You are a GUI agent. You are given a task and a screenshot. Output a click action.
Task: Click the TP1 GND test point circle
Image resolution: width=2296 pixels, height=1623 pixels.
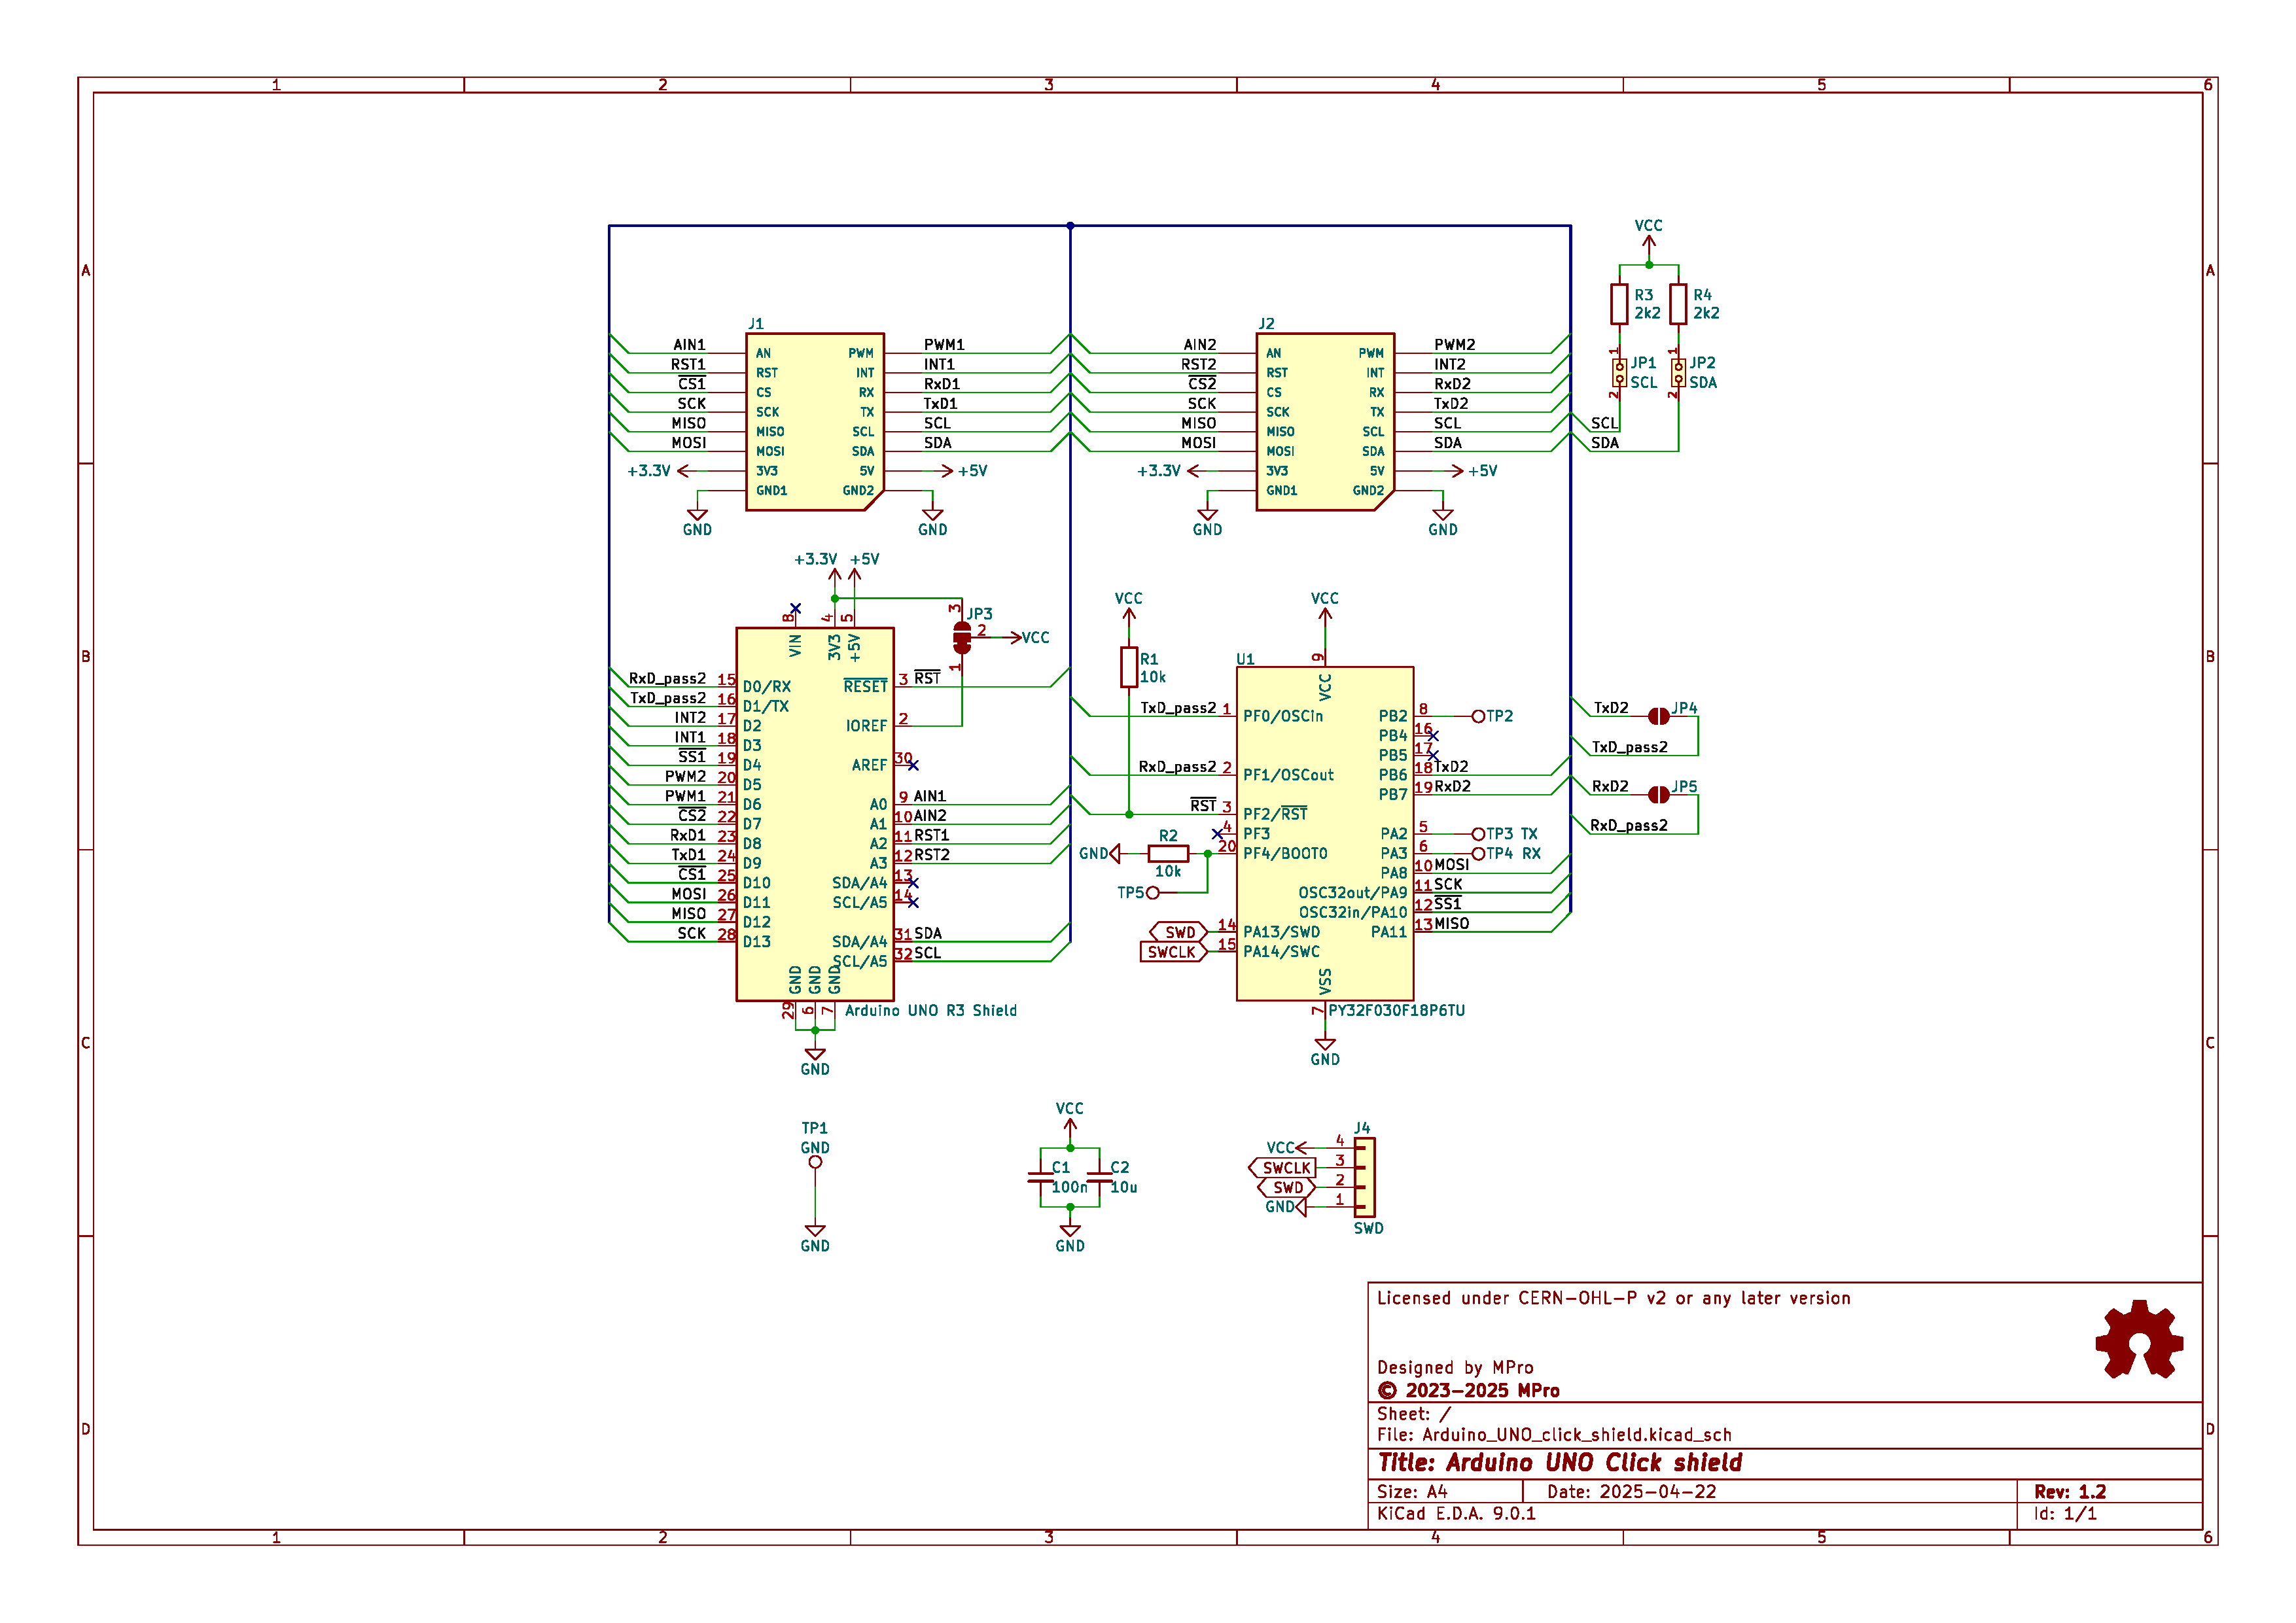(815, 1162)
